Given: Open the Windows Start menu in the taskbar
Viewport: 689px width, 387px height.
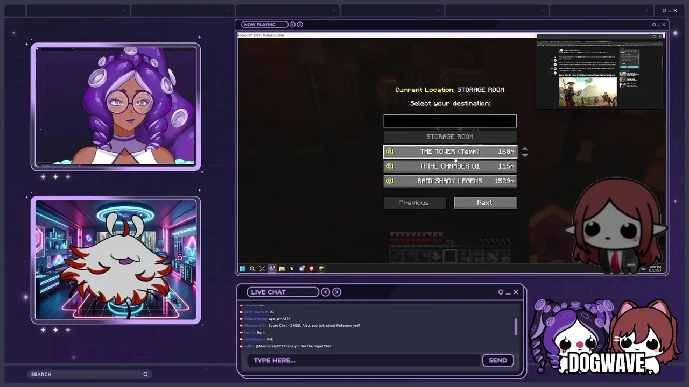Looking at the screenshot, I should click(242, 269).
